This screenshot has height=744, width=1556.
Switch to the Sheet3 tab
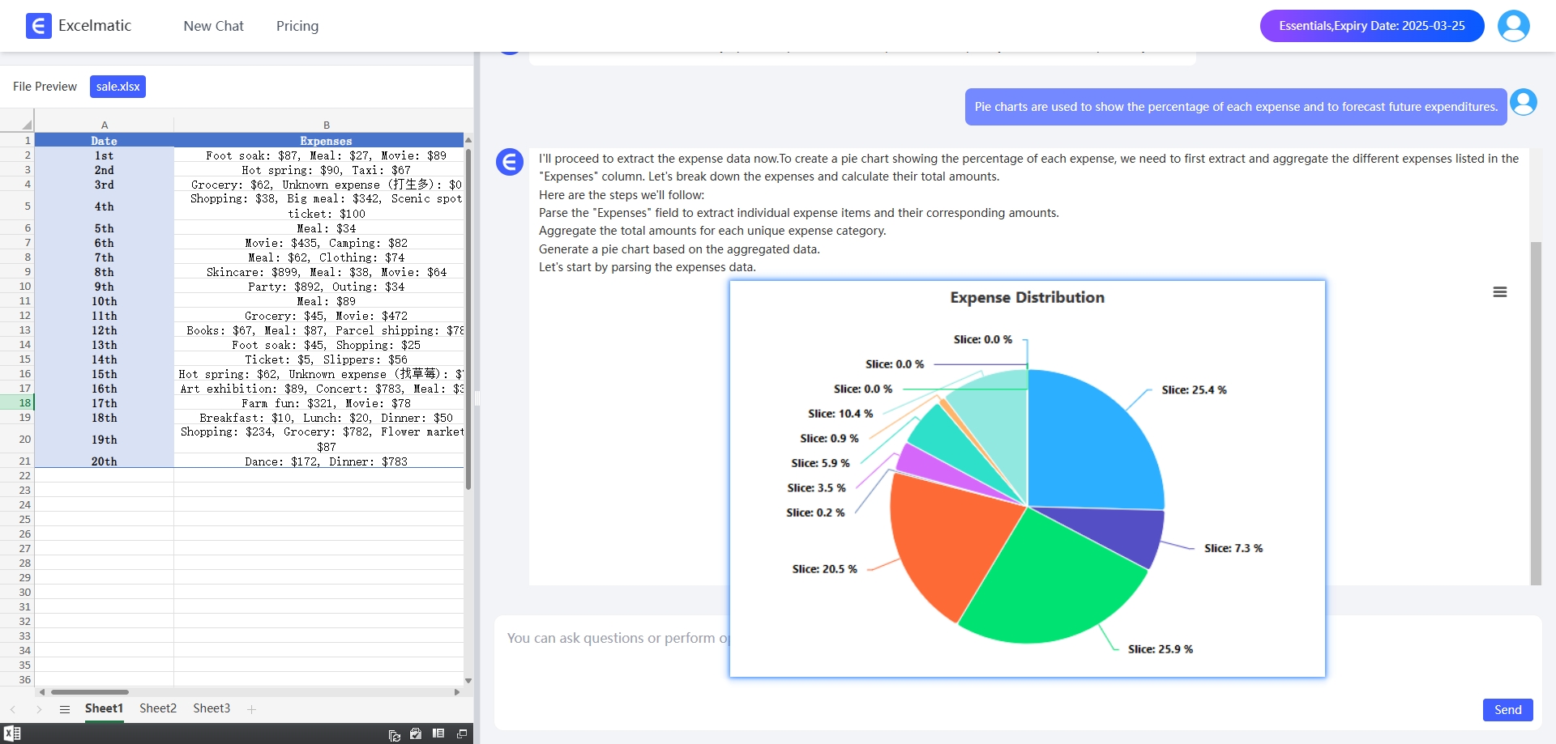212,708
